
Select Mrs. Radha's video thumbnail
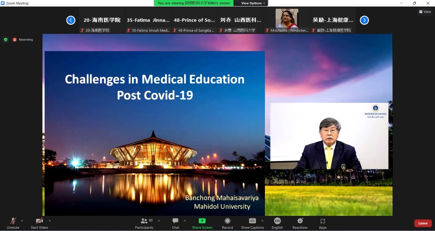[287, 20]
